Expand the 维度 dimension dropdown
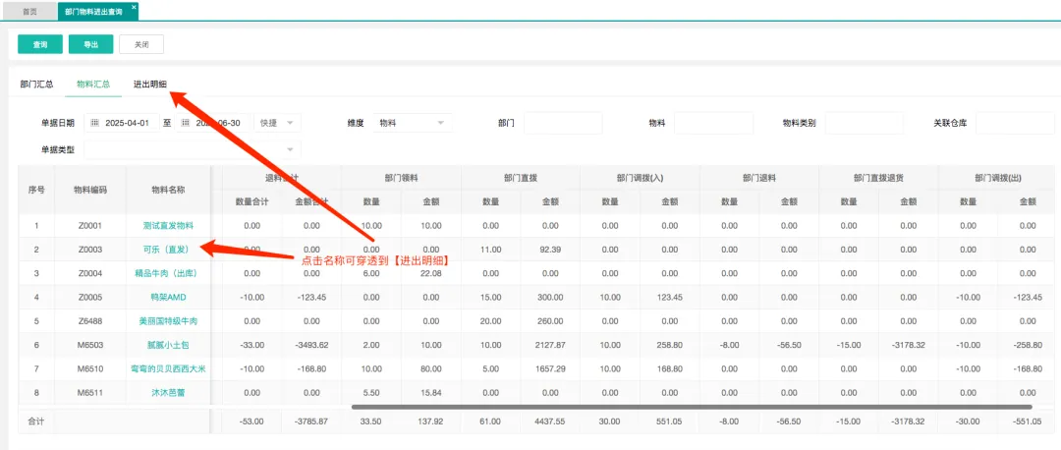The image size is (1061, 450). coord(413,123)
